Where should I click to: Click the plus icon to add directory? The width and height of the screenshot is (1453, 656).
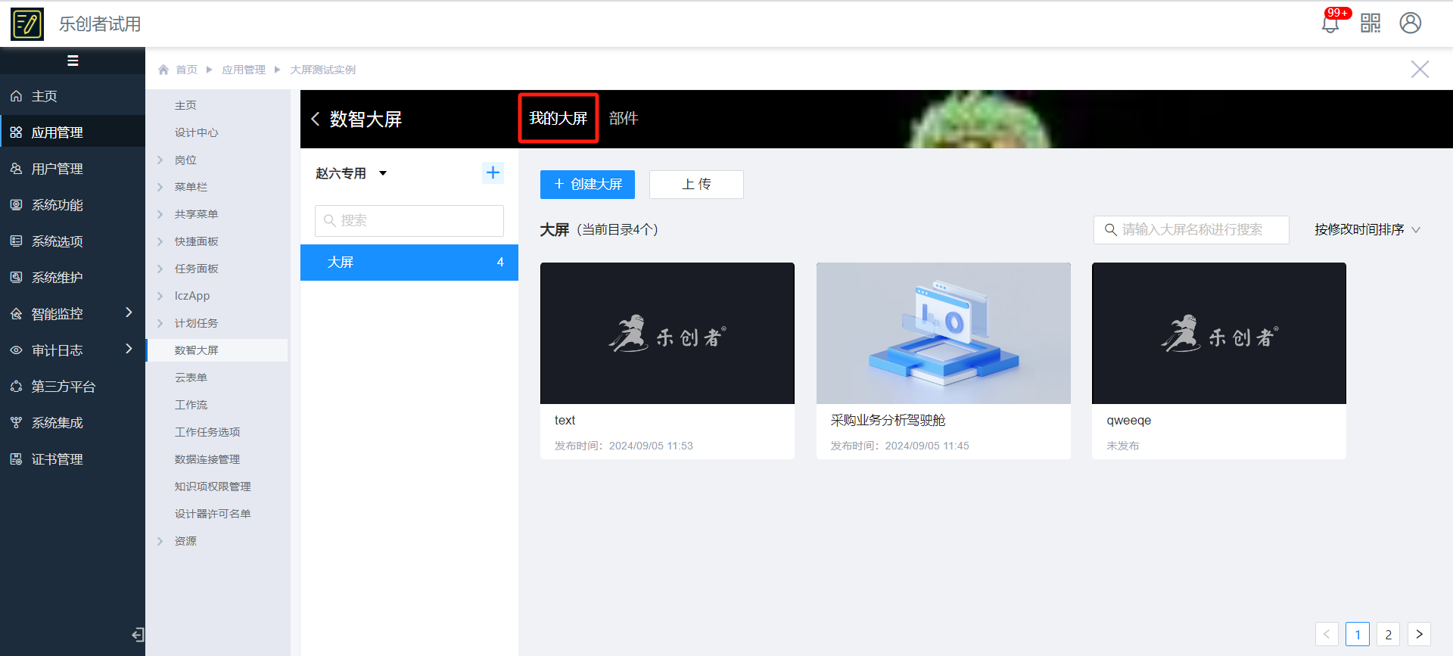493,173
